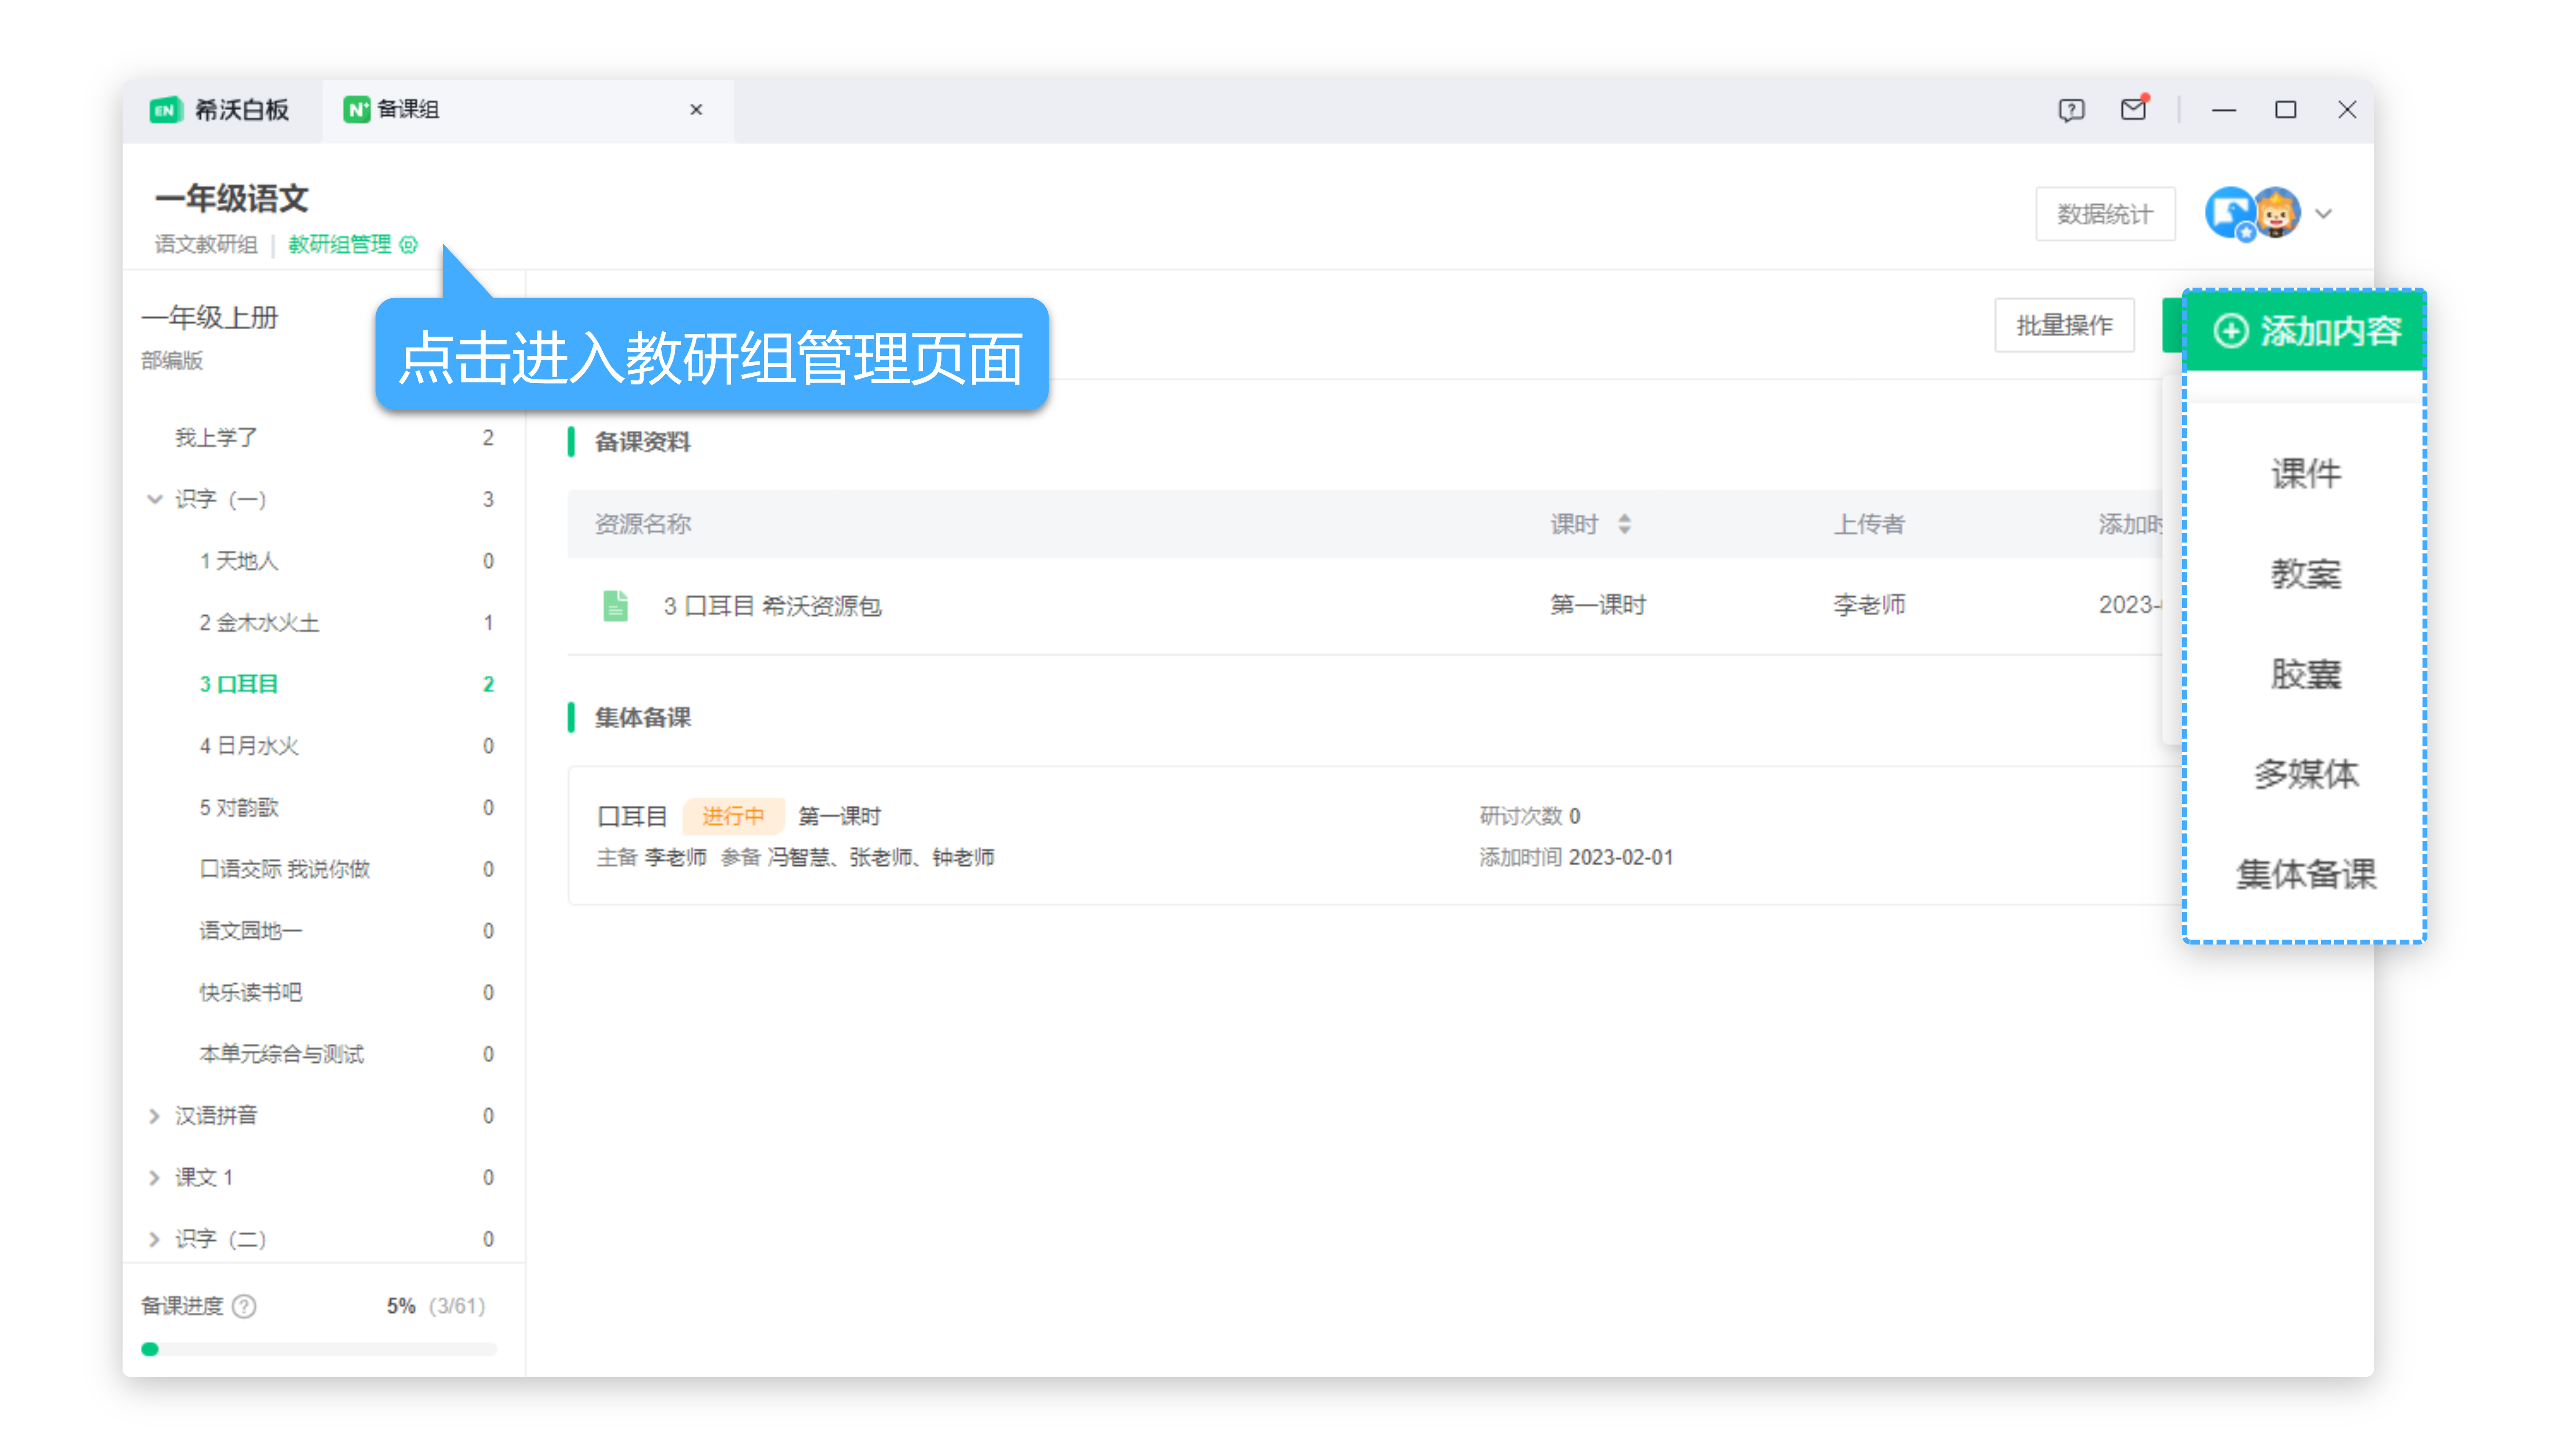Expand the 识字（二）chapter
This screenshot has width=2550, height=1456.
155,1239
